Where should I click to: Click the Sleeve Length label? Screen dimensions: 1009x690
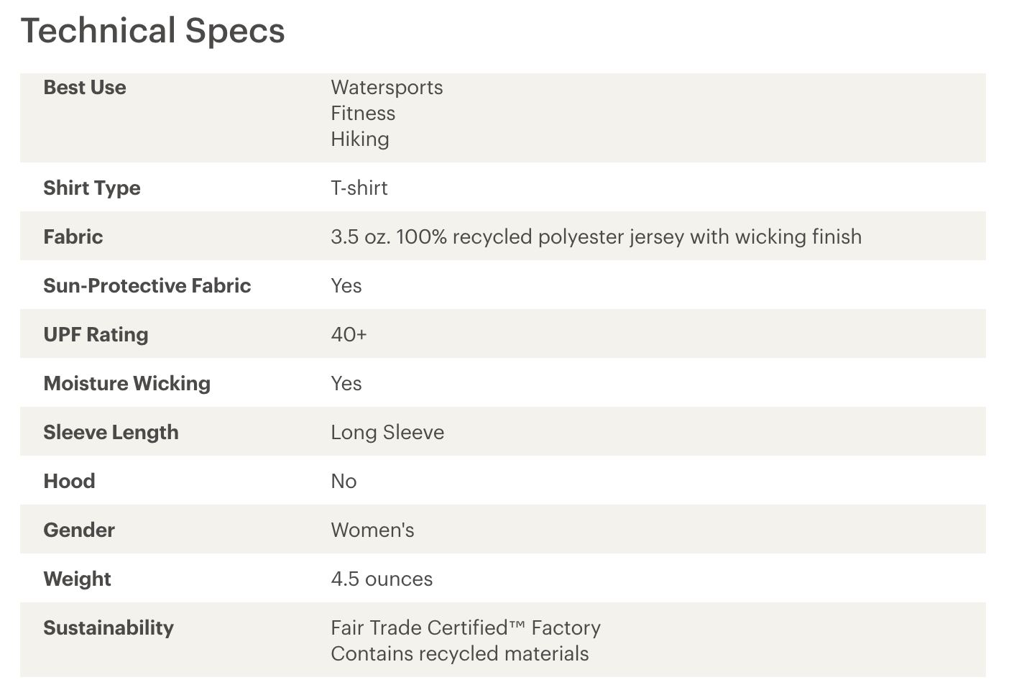(111, 433)
